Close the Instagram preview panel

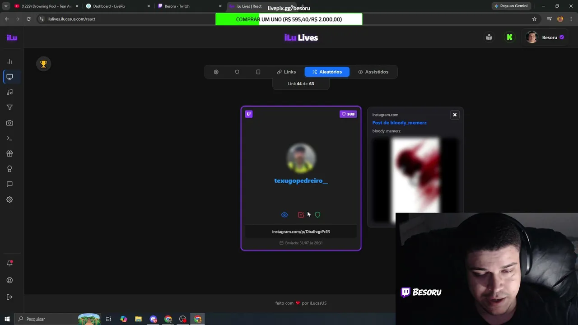455,115
